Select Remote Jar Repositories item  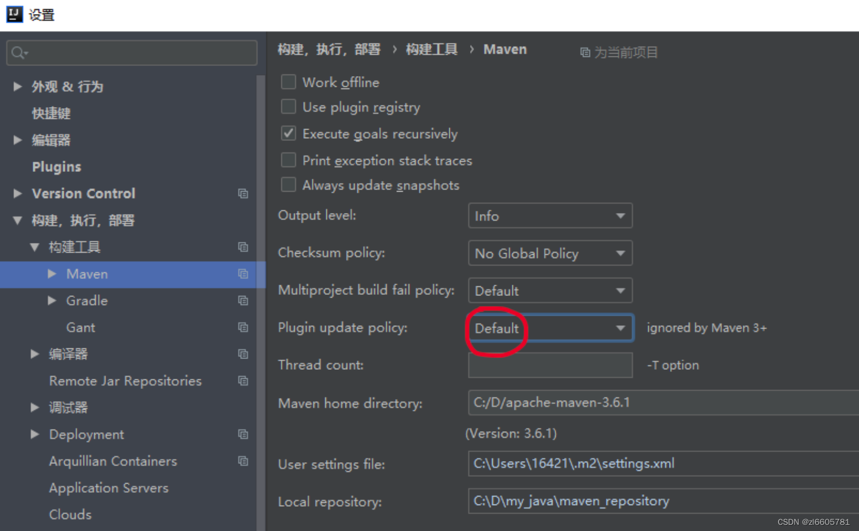pos(125,381)
